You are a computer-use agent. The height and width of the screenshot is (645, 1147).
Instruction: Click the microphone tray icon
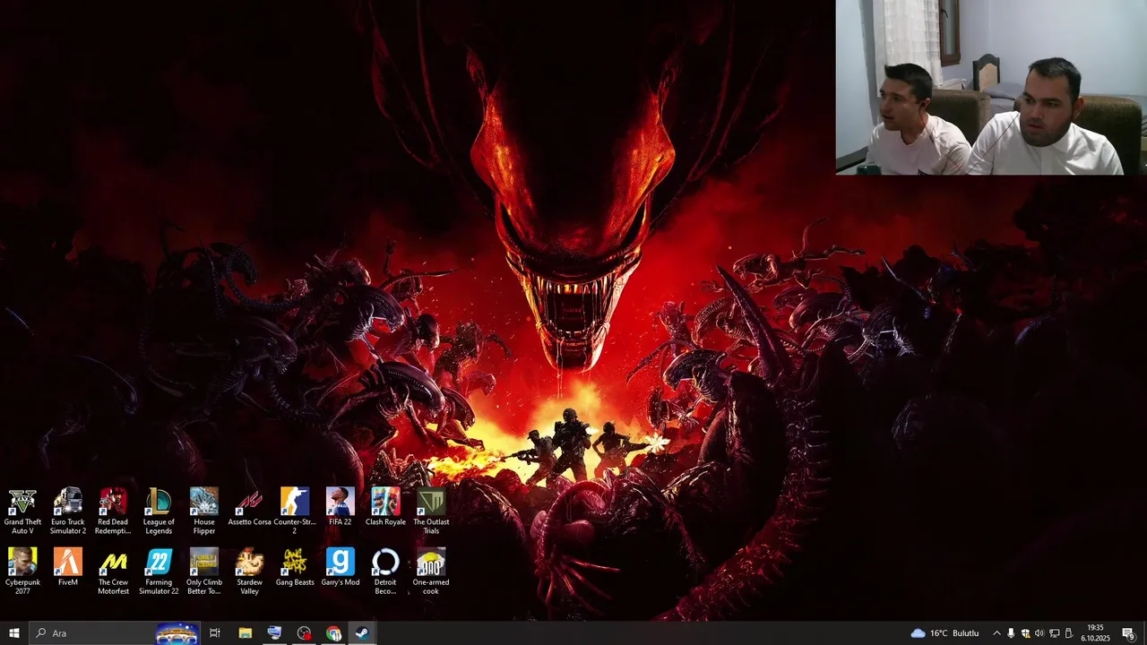1011,633
